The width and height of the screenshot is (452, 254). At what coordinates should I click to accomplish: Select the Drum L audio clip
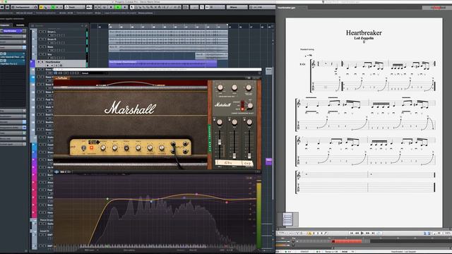tap(168, 33)
